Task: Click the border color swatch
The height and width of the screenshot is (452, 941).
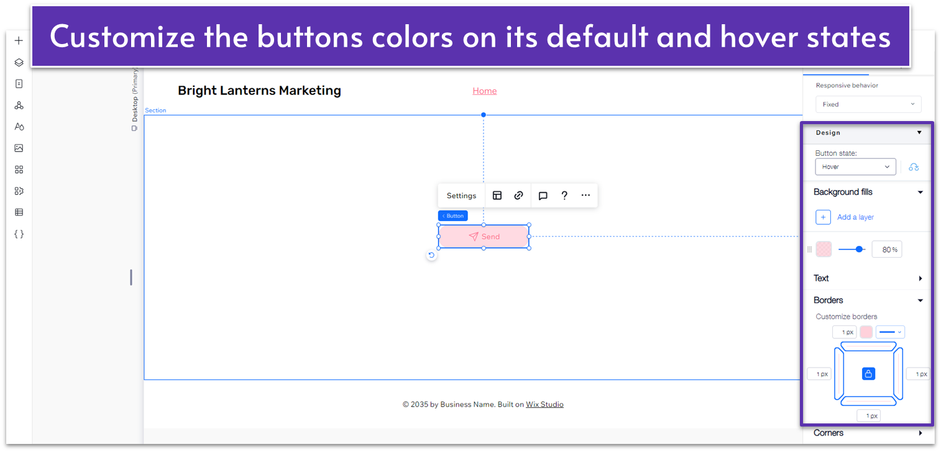Action: click(866, 332)
